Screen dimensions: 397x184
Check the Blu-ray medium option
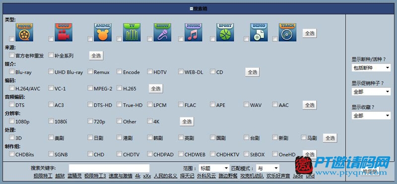coord(11,71)
